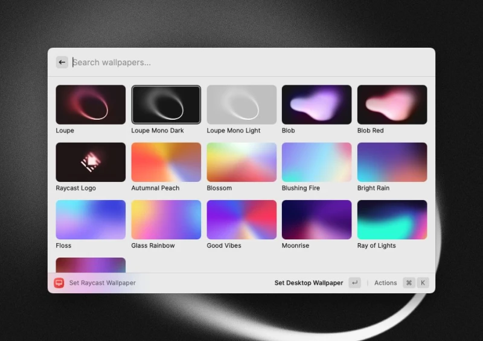Screen dimensions: 483x341
Task: Pick the Blossom wallpaper thumbnail
Action: [241, 162]
